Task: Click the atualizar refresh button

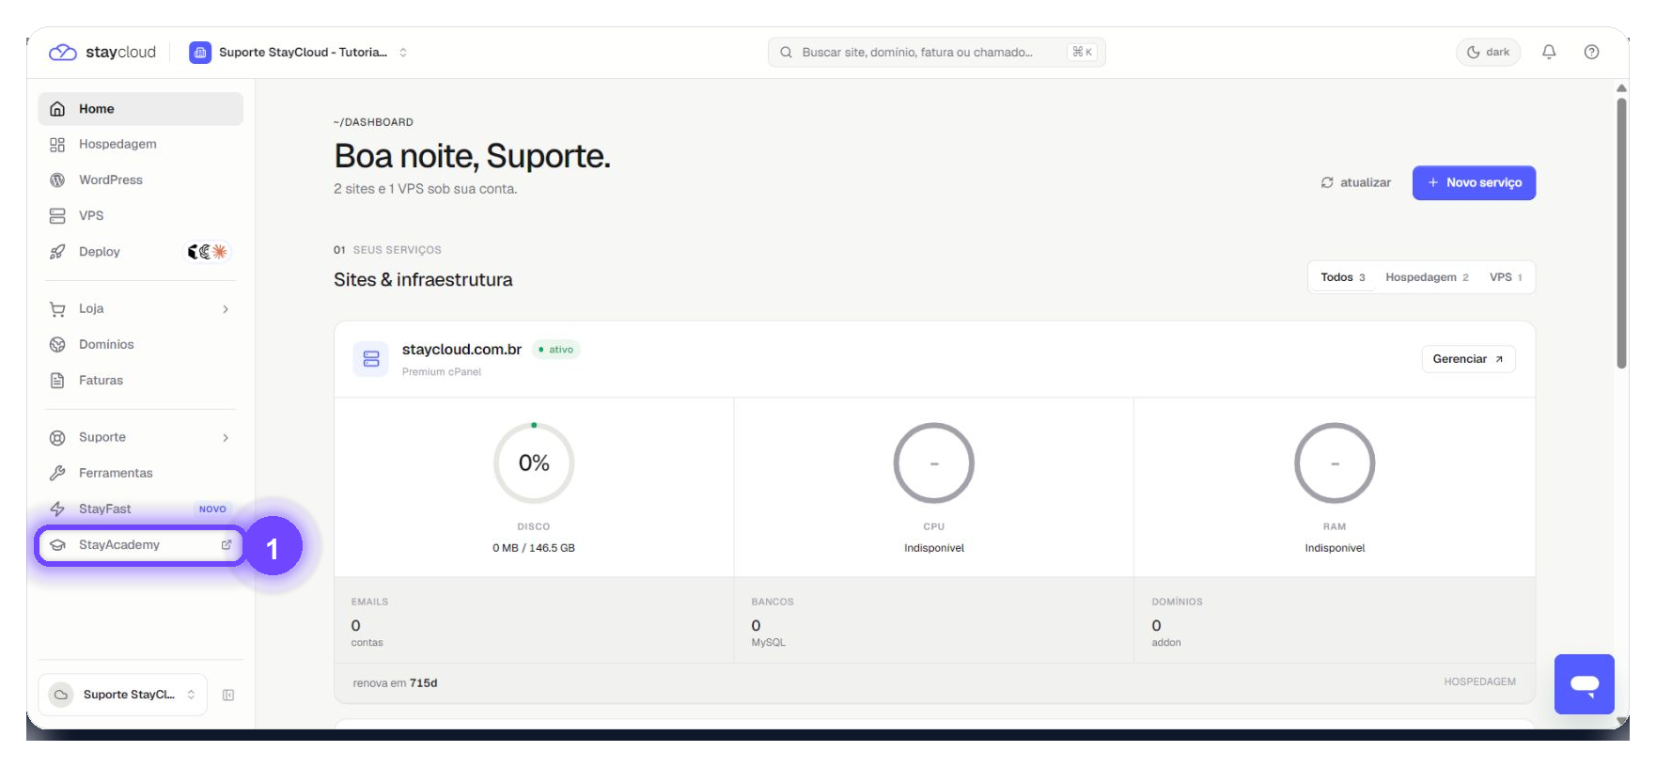Action: (x=1355, y=182)
